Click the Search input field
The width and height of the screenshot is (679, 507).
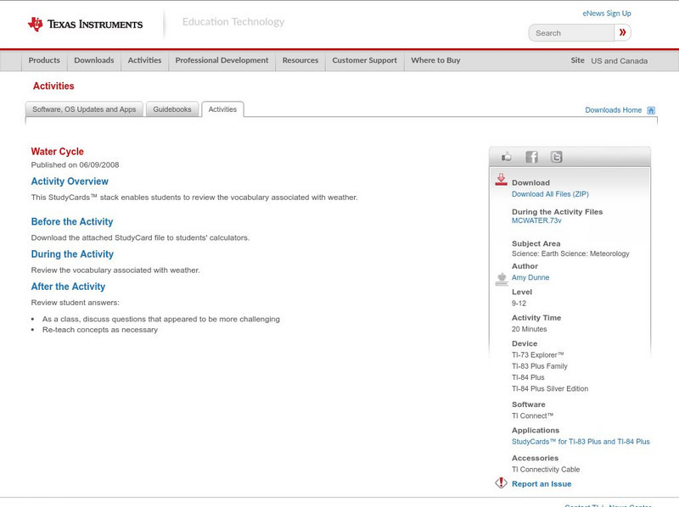572,33
